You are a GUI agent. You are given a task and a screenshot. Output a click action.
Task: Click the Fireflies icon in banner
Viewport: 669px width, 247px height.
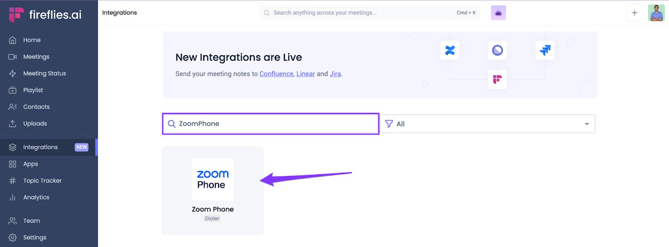click(497, 79)
